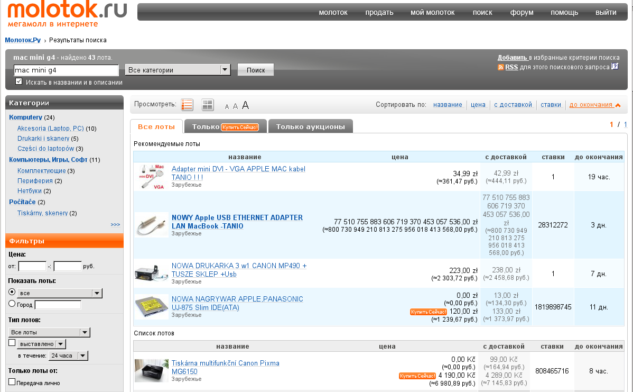Select medium font size A
The height and width of the screenshot is (392, 633).
click(x=235, y=106)
